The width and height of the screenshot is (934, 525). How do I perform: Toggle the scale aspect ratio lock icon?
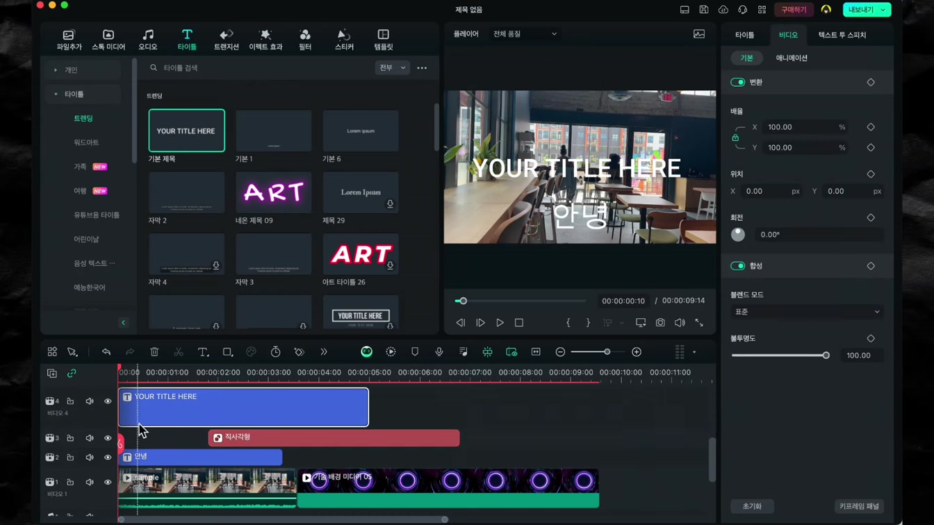735,137
